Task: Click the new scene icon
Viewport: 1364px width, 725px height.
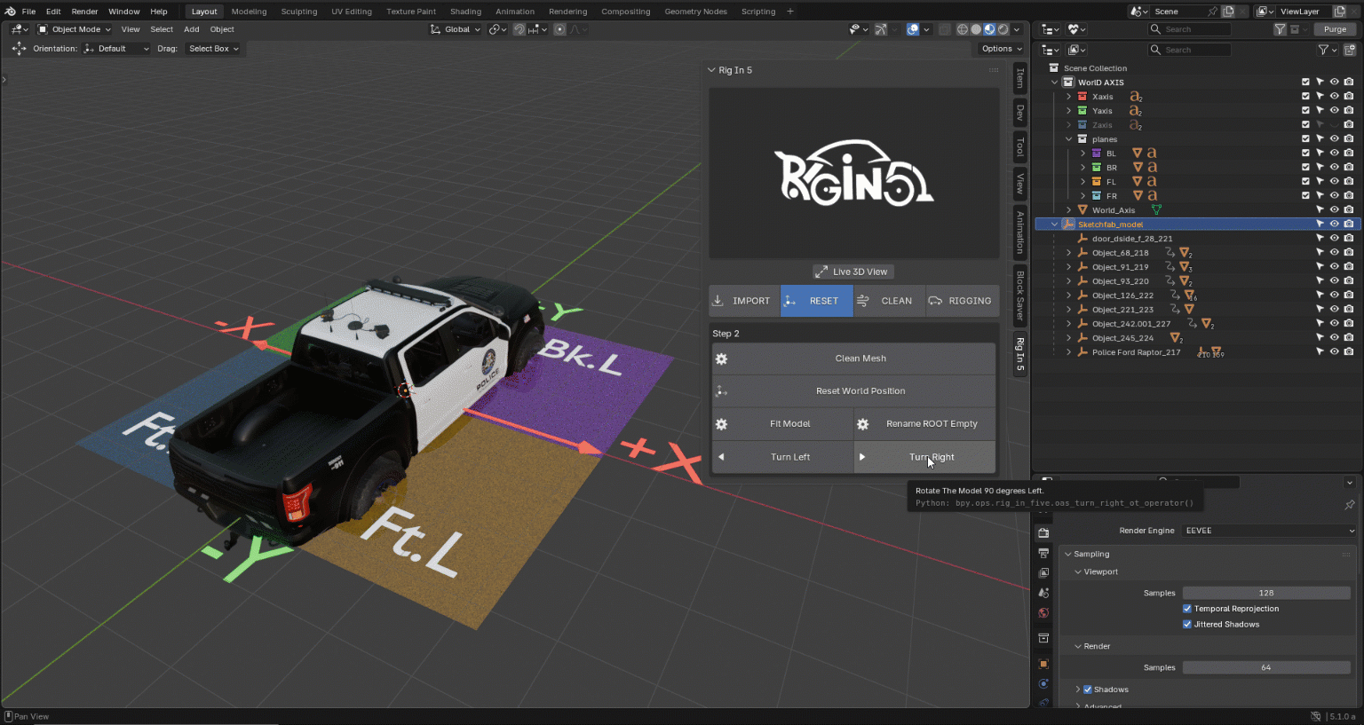Action: tap(1228, 12)
